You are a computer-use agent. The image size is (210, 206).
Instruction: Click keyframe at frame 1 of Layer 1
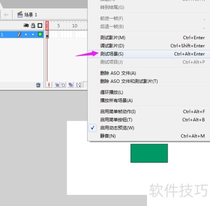point(47,34)
